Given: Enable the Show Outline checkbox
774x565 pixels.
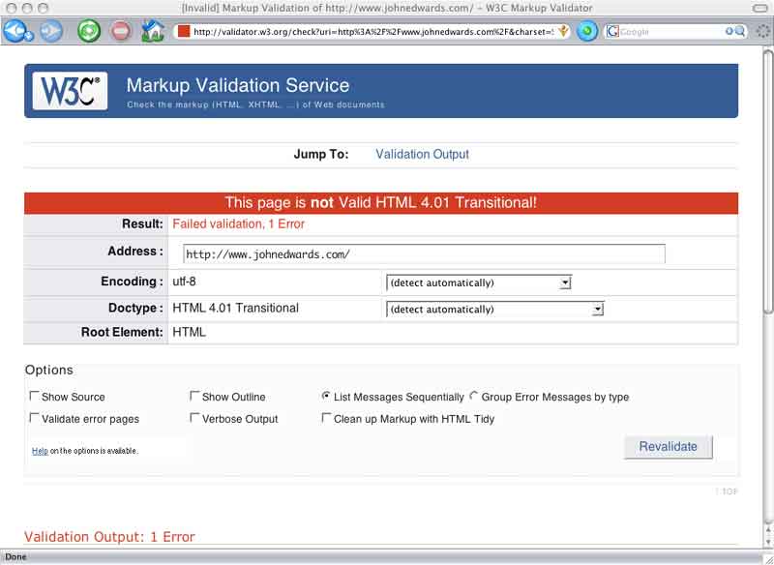Looking at the screenshot, I should [194, 396].
